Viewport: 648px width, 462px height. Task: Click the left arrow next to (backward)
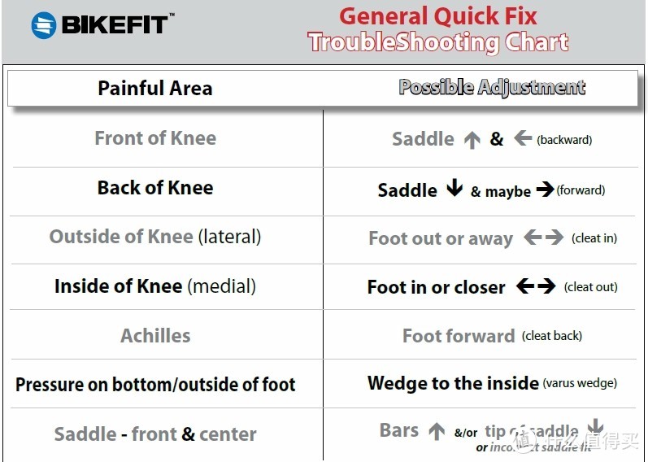pyautogui.click(x=523, y=139)
